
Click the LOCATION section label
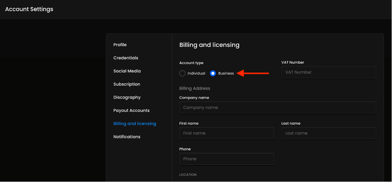coord(188,175)
